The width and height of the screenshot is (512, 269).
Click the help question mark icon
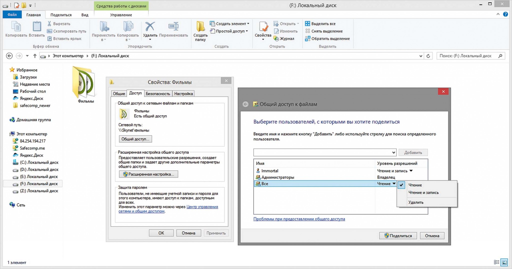[505, 14]
